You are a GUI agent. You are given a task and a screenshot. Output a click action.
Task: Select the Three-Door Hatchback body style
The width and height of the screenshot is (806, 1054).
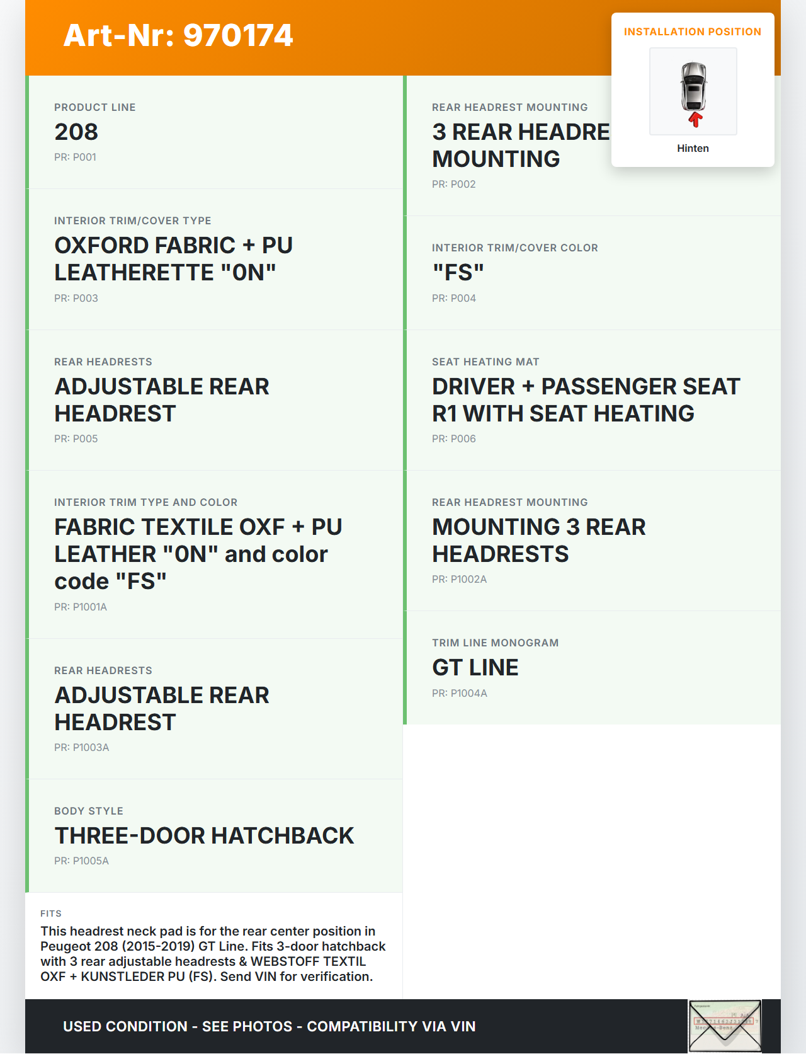214,835
